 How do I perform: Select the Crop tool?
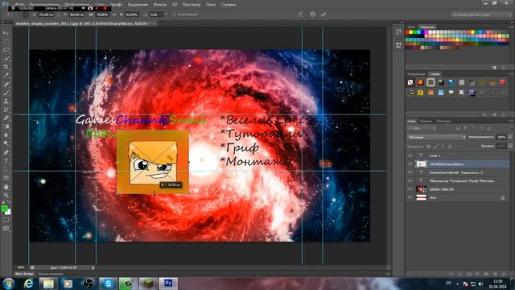point(6,67)
